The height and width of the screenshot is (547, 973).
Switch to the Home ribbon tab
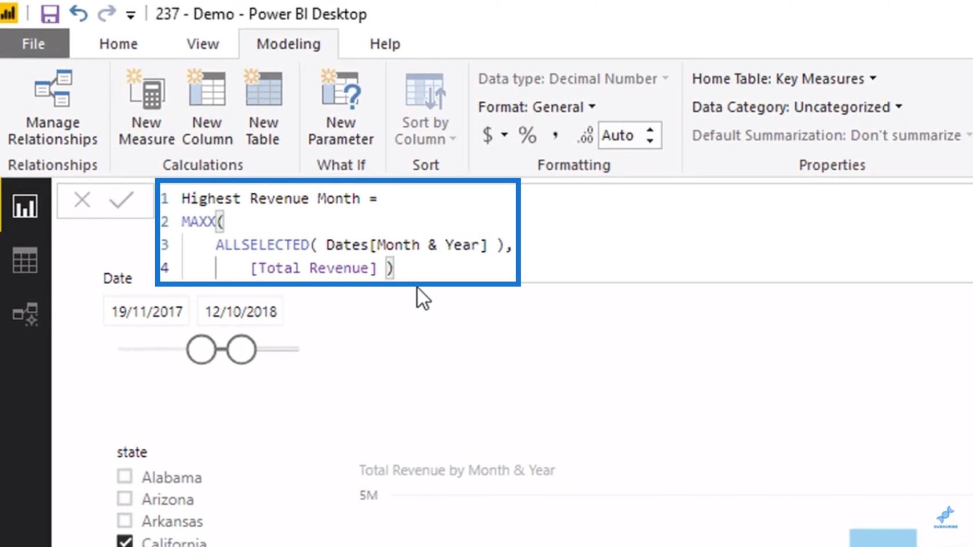[x=119, y=44]
